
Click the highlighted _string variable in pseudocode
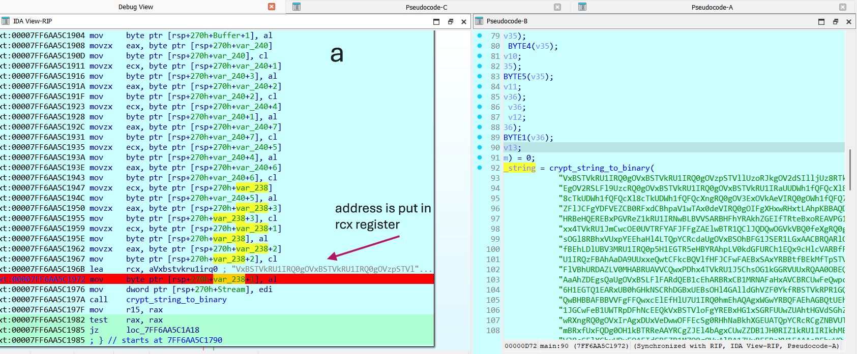coord(520,168)
